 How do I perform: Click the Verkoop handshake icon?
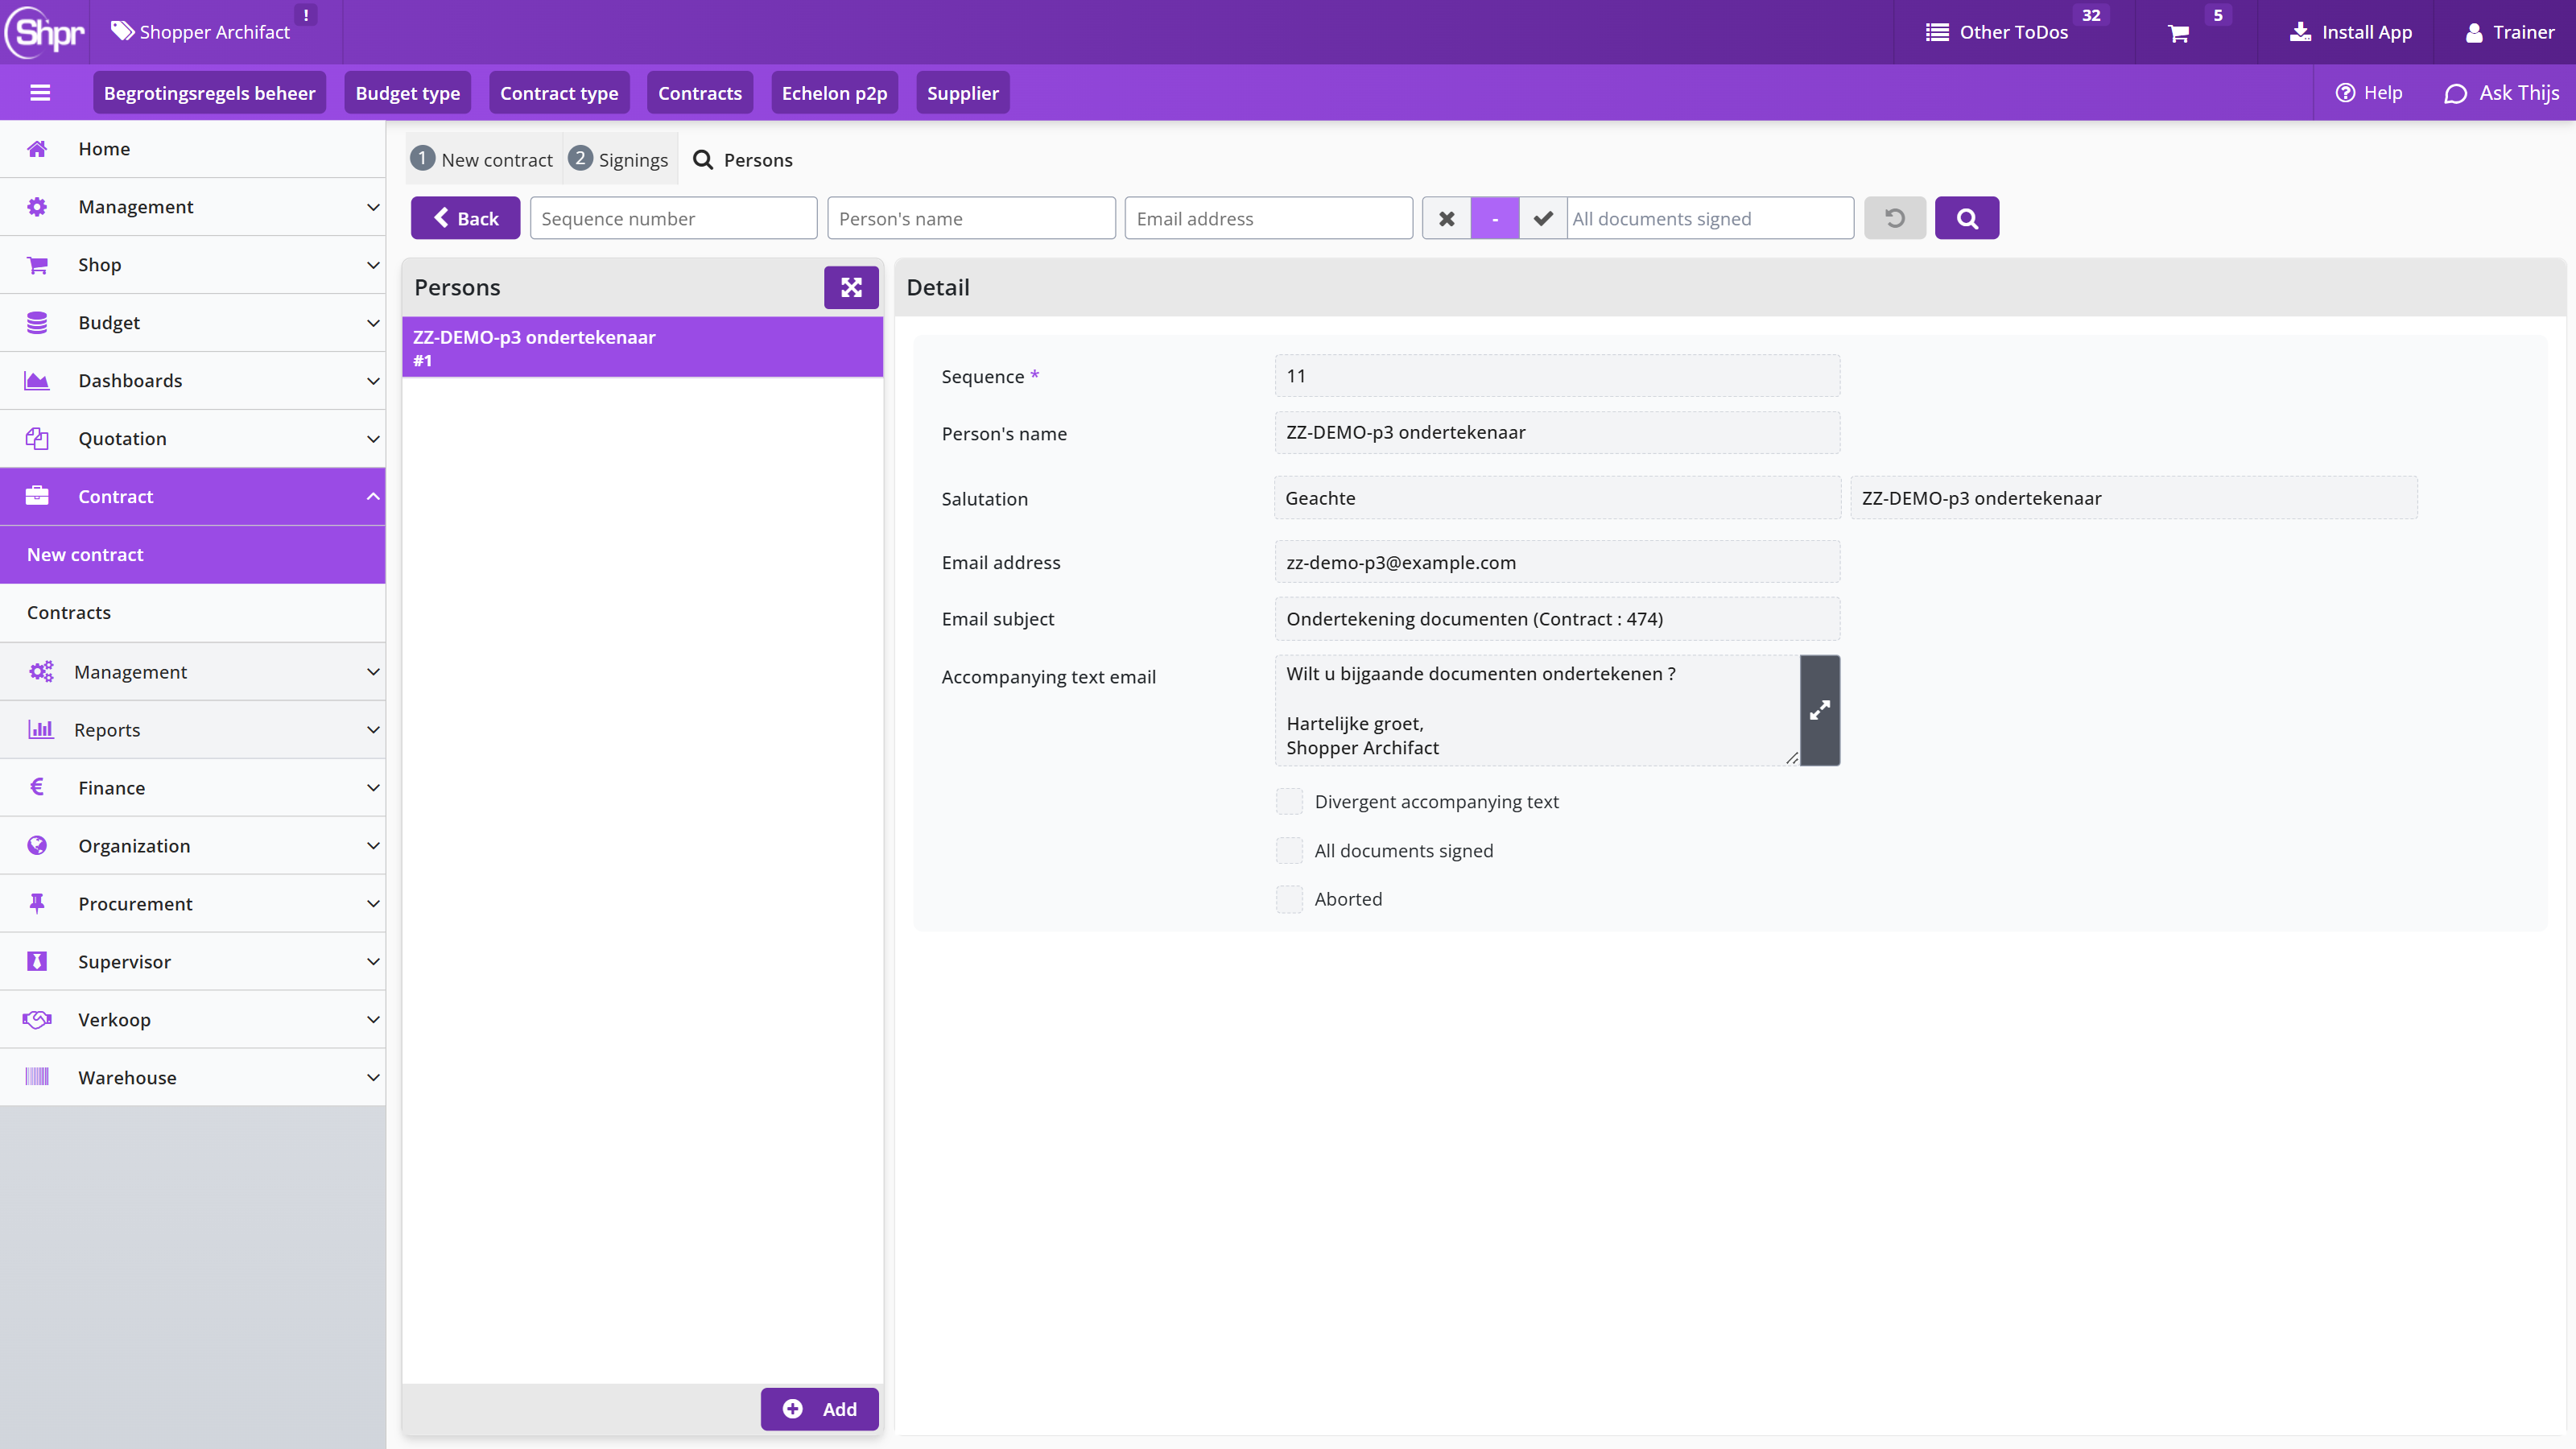(x=37, y=1019)
